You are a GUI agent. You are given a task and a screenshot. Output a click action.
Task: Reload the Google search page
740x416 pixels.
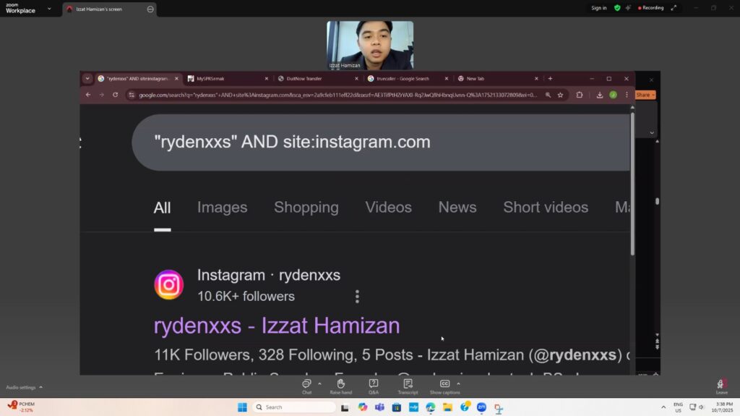115,95
